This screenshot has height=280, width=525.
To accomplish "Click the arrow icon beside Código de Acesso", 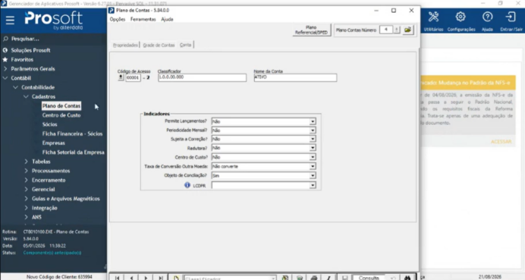I will point(121,77).
